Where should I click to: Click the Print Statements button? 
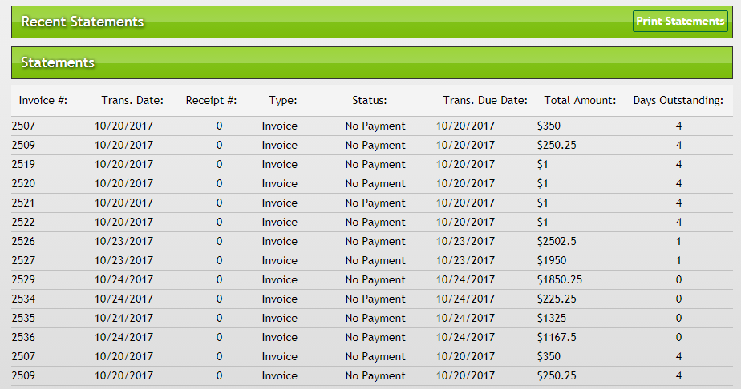680,22
